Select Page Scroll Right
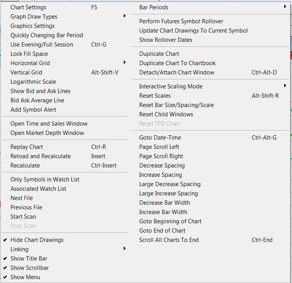 coord(210,156)
